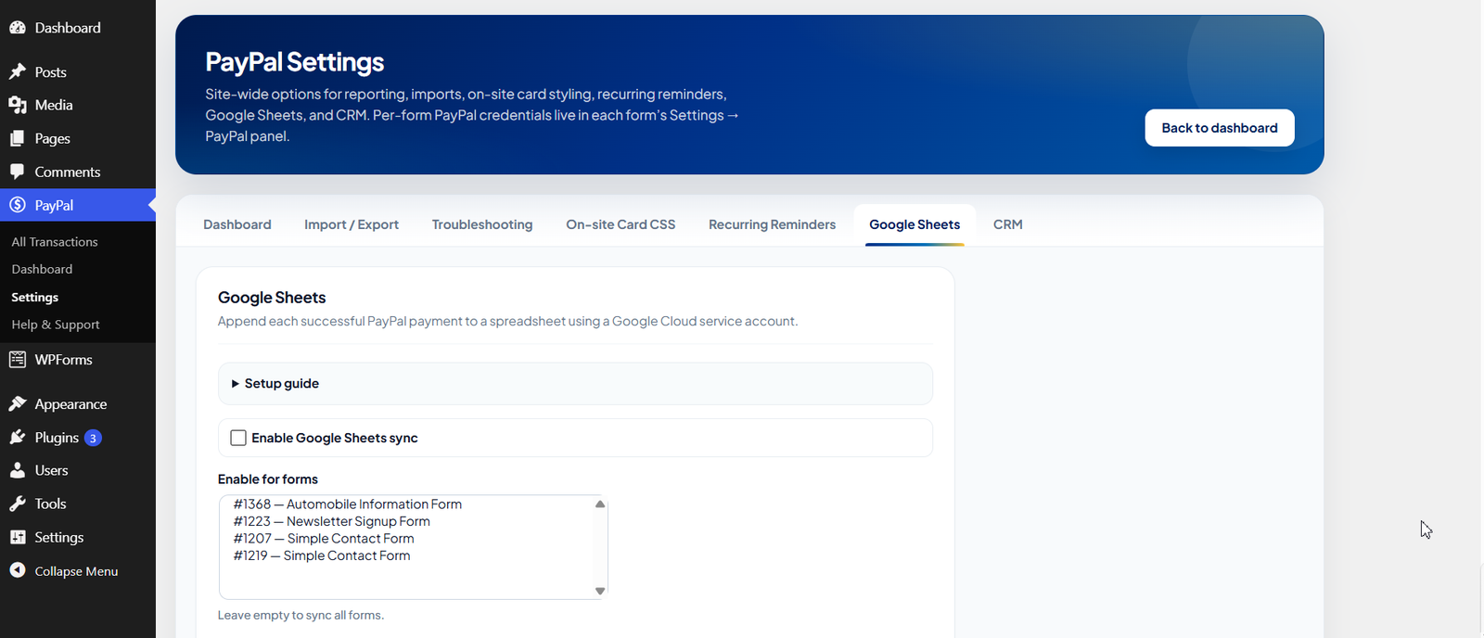This screenshot has width=1484, height=638.
Task: Click the Collapse Menu label
Action: point(76,571)
